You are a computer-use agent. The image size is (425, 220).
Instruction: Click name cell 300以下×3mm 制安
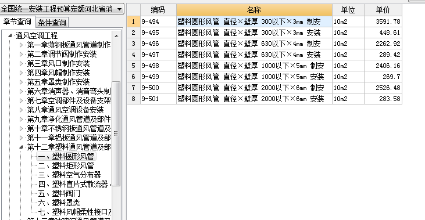[x=254, y=21]
